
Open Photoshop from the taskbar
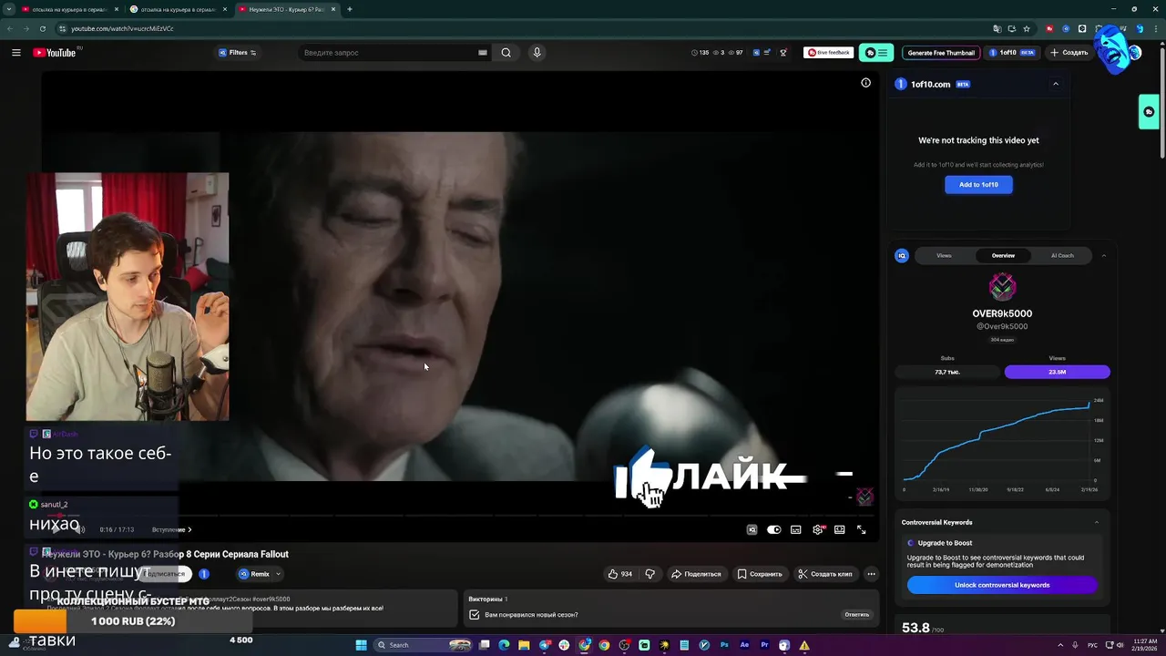tap(724, 645)
